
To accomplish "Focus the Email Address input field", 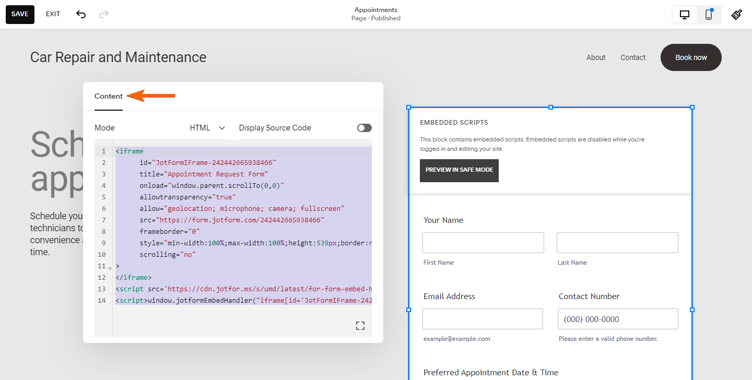I will [483, 319].
